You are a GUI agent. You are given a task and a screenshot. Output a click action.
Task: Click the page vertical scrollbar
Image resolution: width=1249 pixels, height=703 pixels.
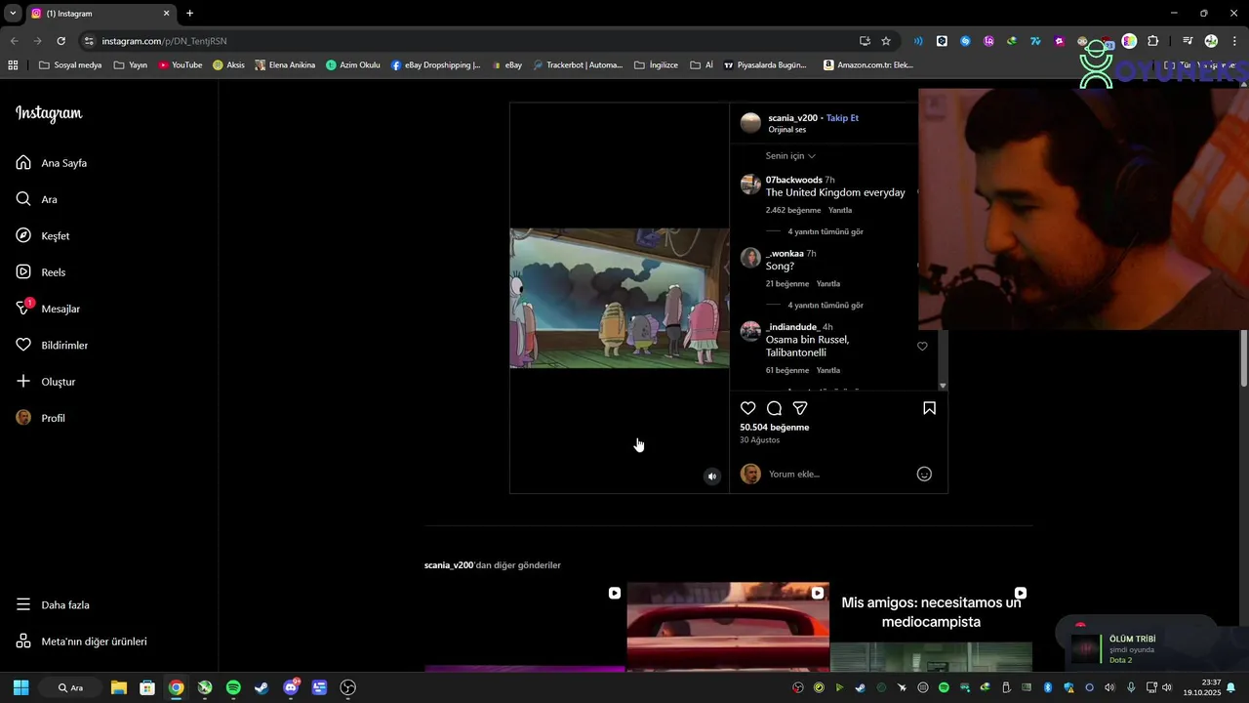pos(1244,357)
